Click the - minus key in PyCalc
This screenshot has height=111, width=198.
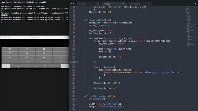click(x=61, y=57)
